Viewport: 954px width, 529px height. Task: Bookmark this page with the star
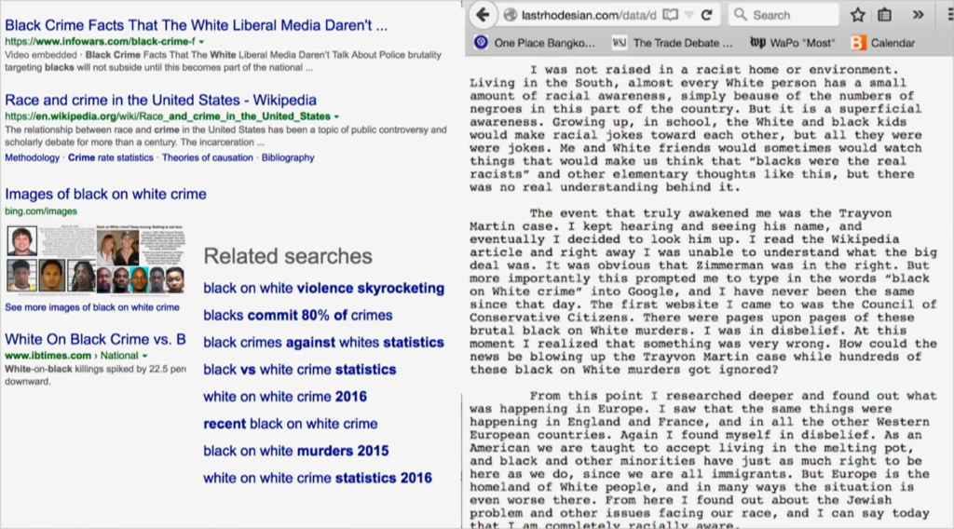858,15
